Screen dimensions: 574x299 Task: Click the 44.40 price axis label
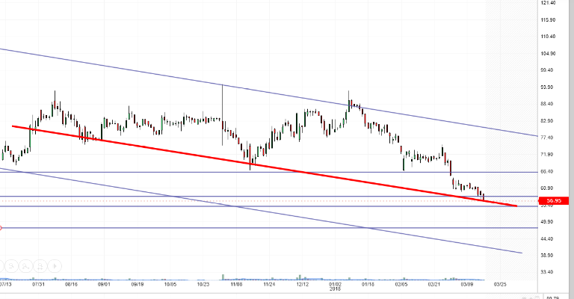coord(547,239)
